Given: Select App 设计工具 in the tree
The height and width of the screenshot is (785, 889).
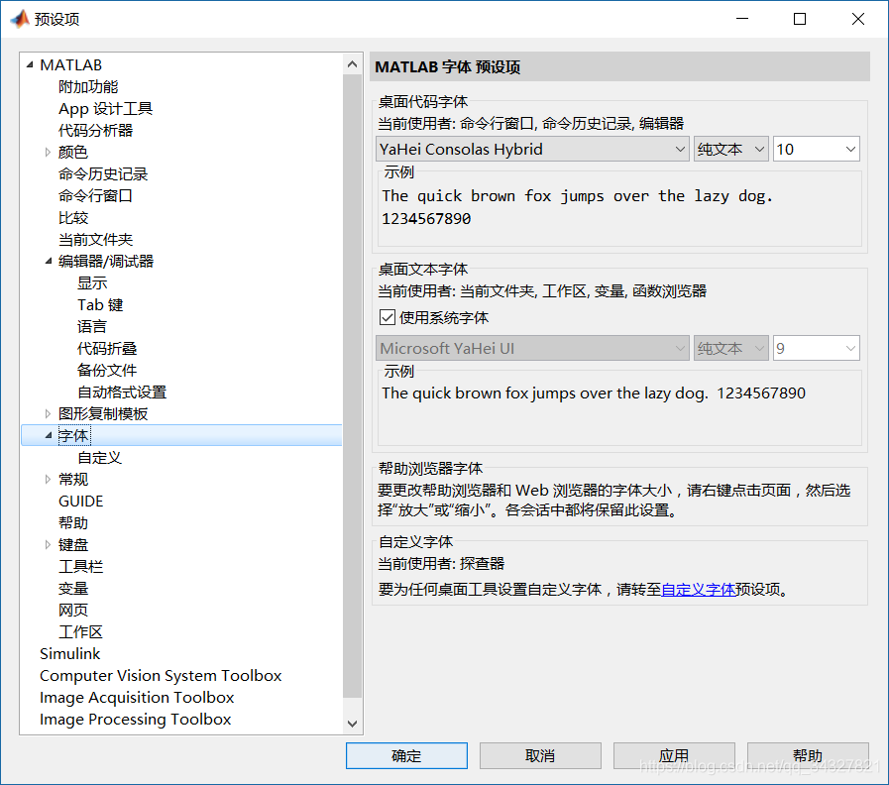Looking at the screenshot, I should (105, 108).
